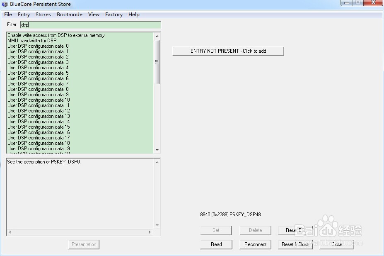Click description pane scroll up arrow
The height and width of the screenshot is (256, 384).
[157, 162]
